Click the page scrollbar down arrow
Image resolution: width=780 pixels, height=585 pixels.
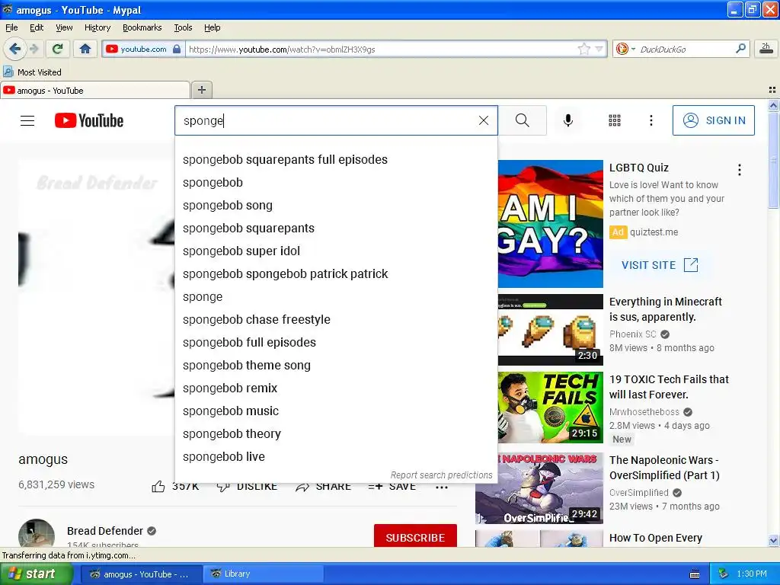pos(773,540)
